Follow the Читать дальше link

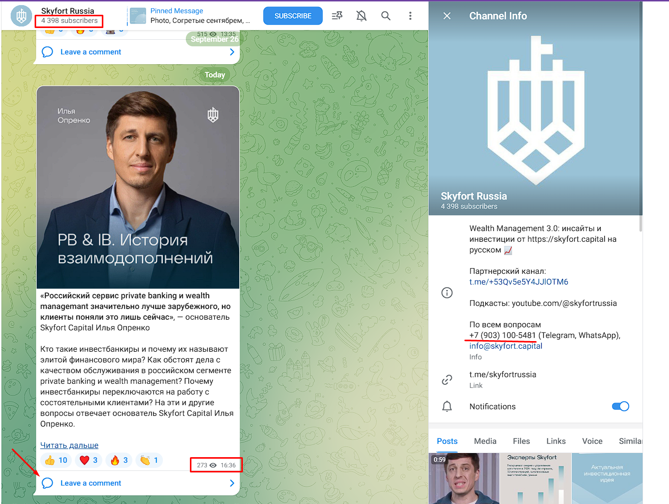click(x=69, y=445)
